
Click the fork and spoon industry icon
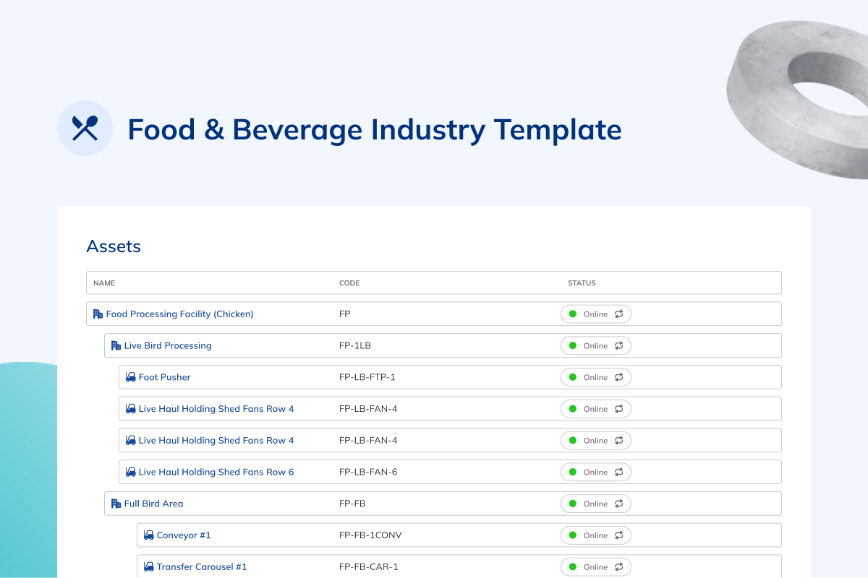click(85, 129)
